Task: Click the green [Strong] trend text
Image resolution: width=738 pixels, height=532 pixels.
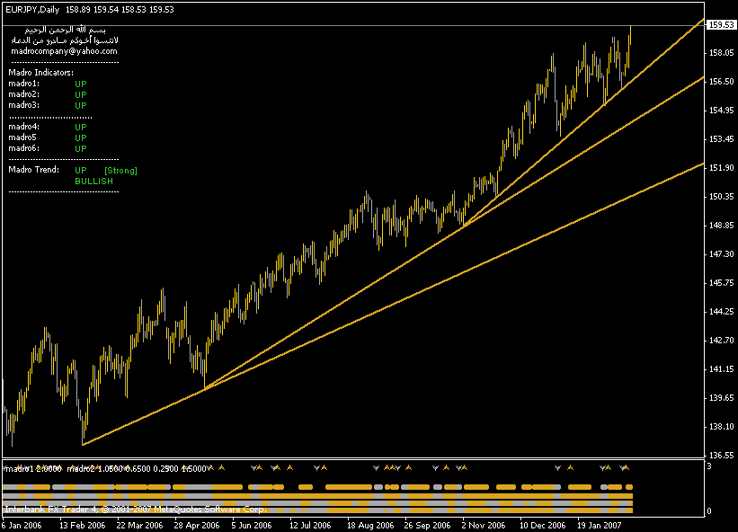Action: (x=120, y=170)
